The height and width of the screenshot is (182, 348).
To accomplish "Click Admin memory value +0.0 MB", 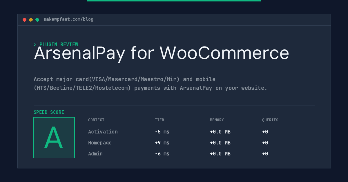I will 220,154.
